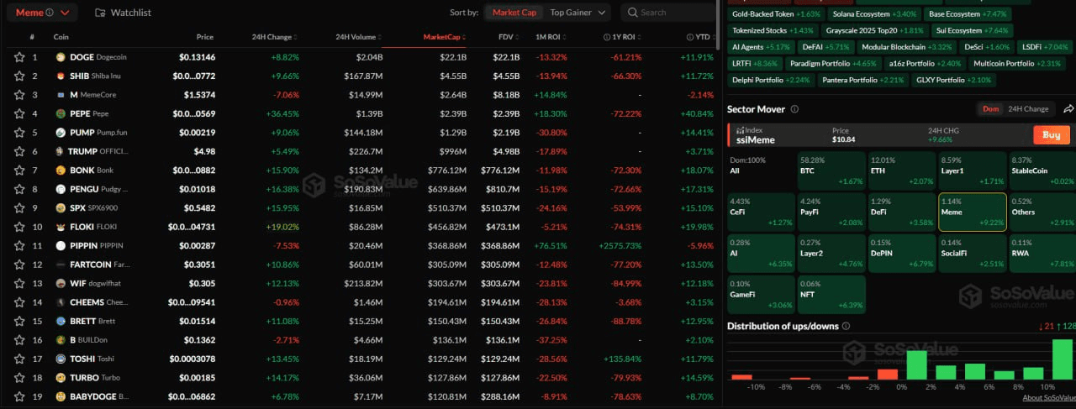
Task: Click the info icon beside Distribution of ups/downs
Action: click(x=846, y=326)
